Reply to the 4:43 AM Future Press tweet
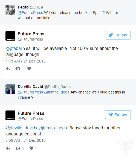This screenshot has height=156, width=136. point(8,69)
